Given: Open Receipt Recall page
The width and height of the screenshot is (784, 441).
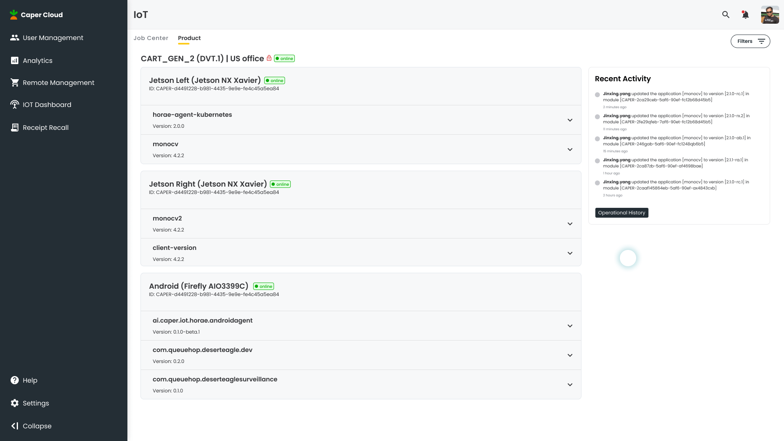Looking at the screenshot, I should pyautogui.click(x=45, y=127).
